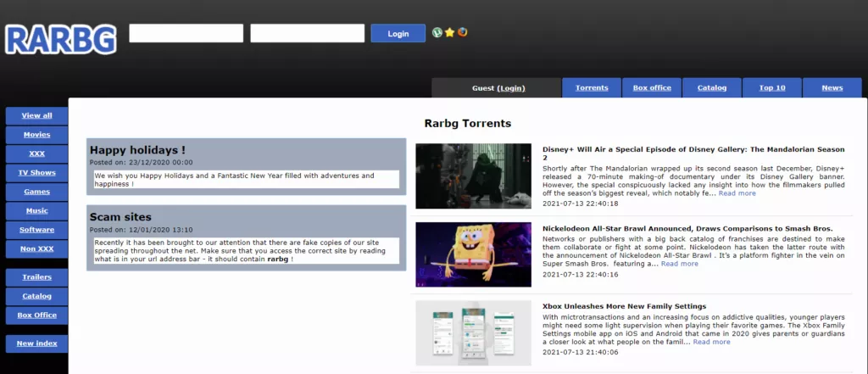Viewport: 868px width, 374px height.
Task: Open the Top 10 tab
Action: [x=772, y=87]
